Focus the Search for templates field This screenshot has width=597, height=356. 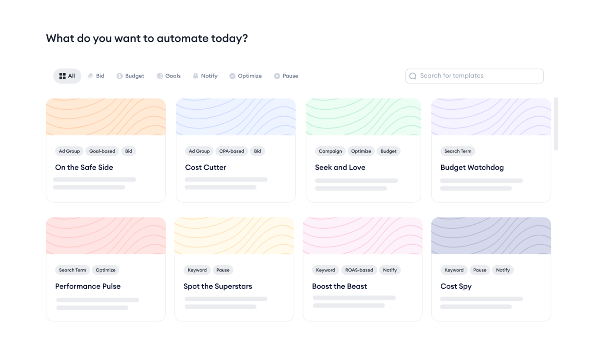[x=474, y=76]
